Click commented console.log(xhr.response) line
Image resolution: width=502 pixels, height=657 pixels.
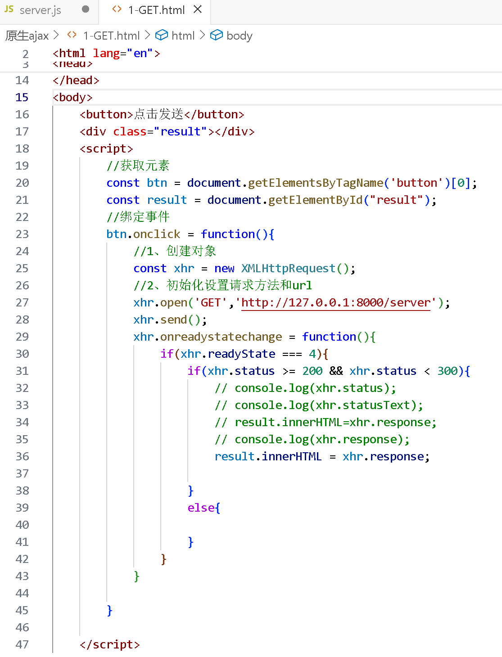[x=312, y=439]
